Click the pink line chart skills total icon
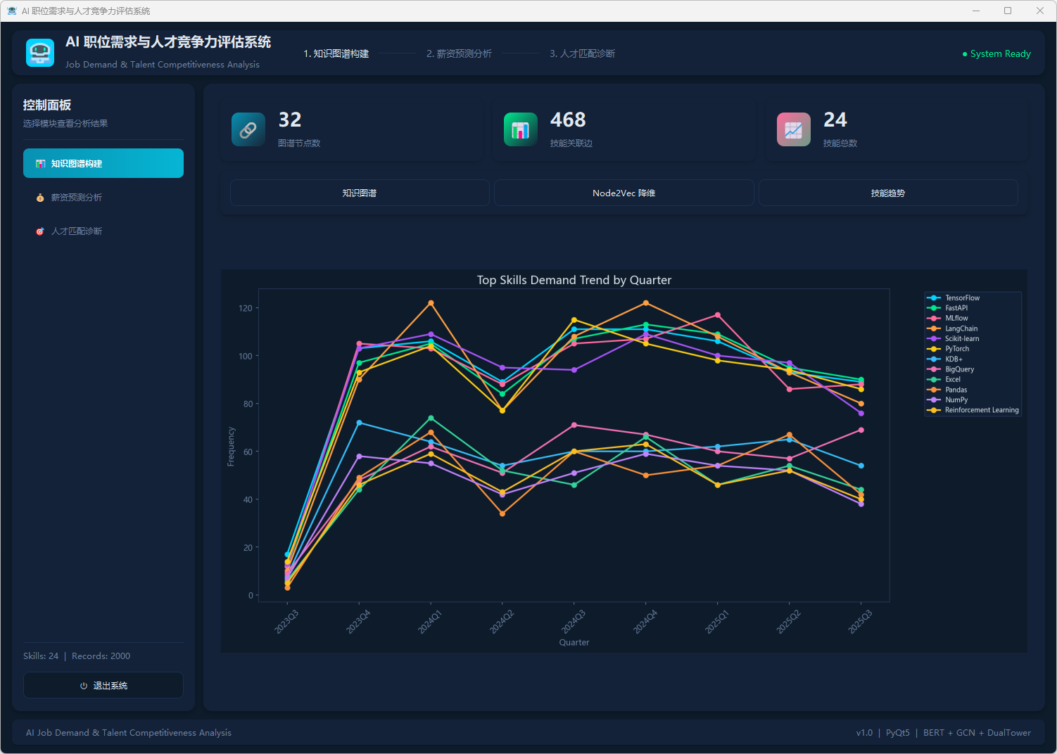The width and height of the screenshot is (1057, 754). point(793,129)
